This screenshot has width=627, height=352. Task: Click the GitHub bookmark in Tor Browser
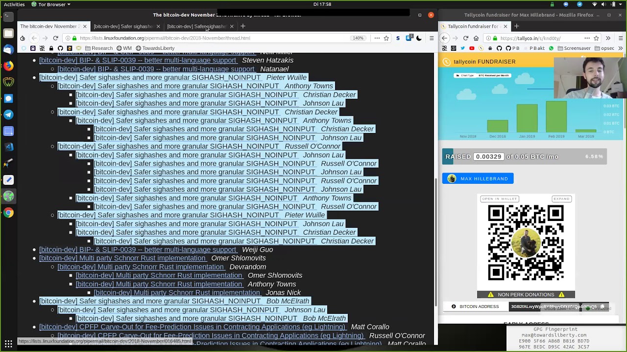click(60, 48)
